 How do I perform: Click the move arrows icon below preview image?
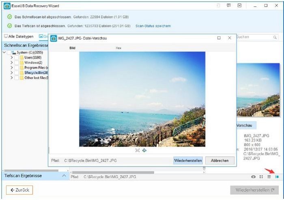(144, 150)
